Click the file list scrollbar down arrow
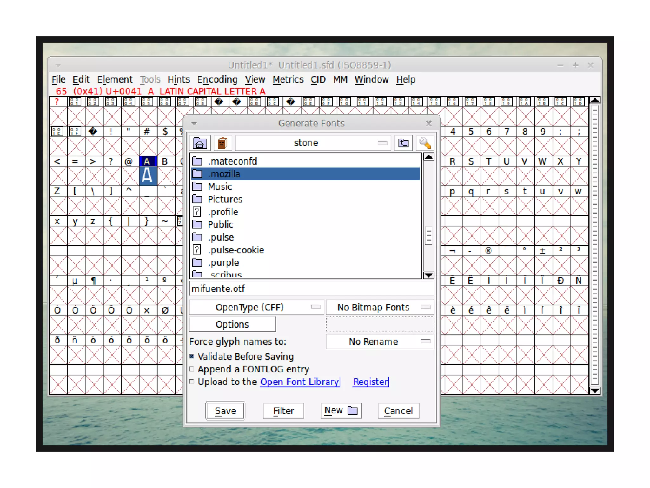The width and height of the screenshot is (650, 488). coord(429,275)
